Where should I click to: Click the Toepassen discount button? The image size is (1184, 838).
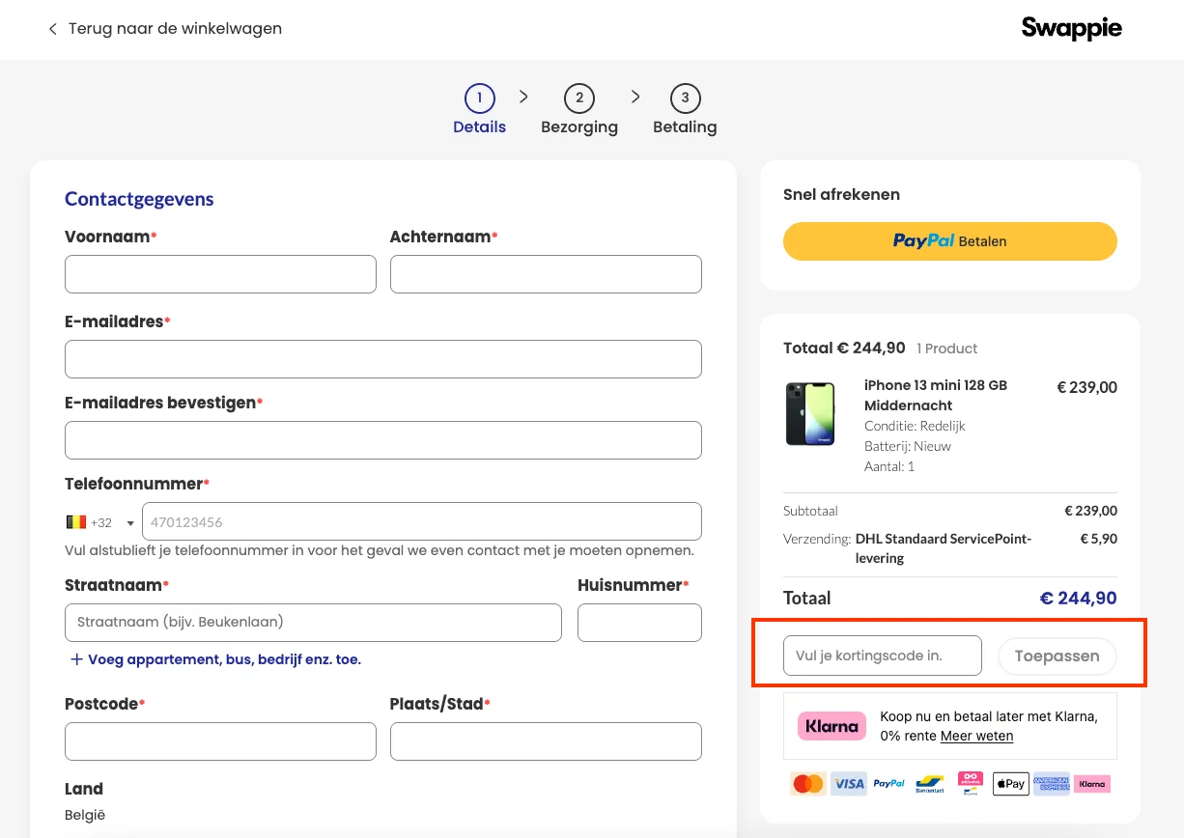tap(1057, 656)
